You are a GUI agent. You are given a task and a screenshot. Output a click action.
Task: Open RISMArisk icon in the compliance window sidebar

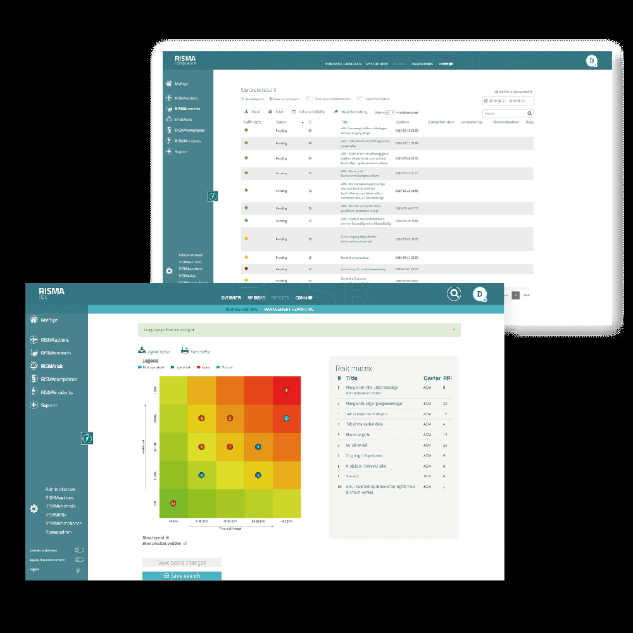(169, 119)
